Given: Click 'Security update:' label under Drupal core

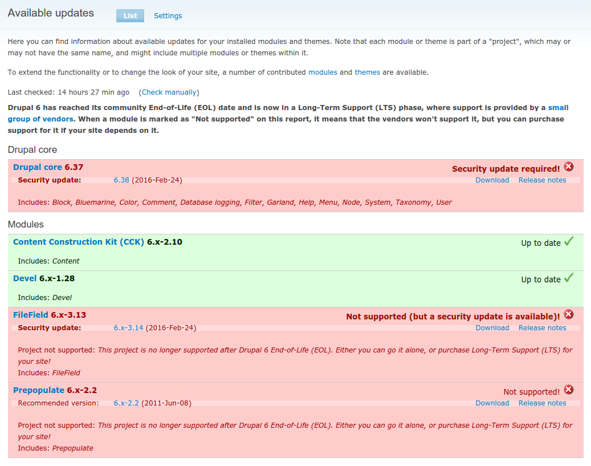Looking at the screenshot, I should [x=50, y=180].
